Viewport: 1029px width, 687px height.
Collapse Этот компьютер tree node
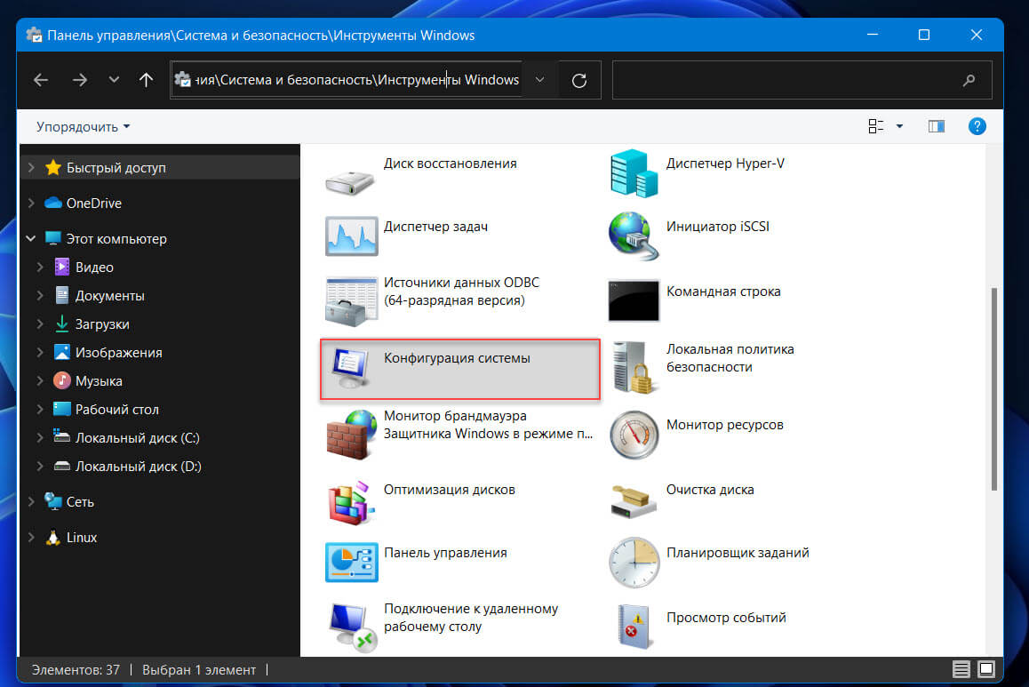pyautogui.click(x=31, y=239)
